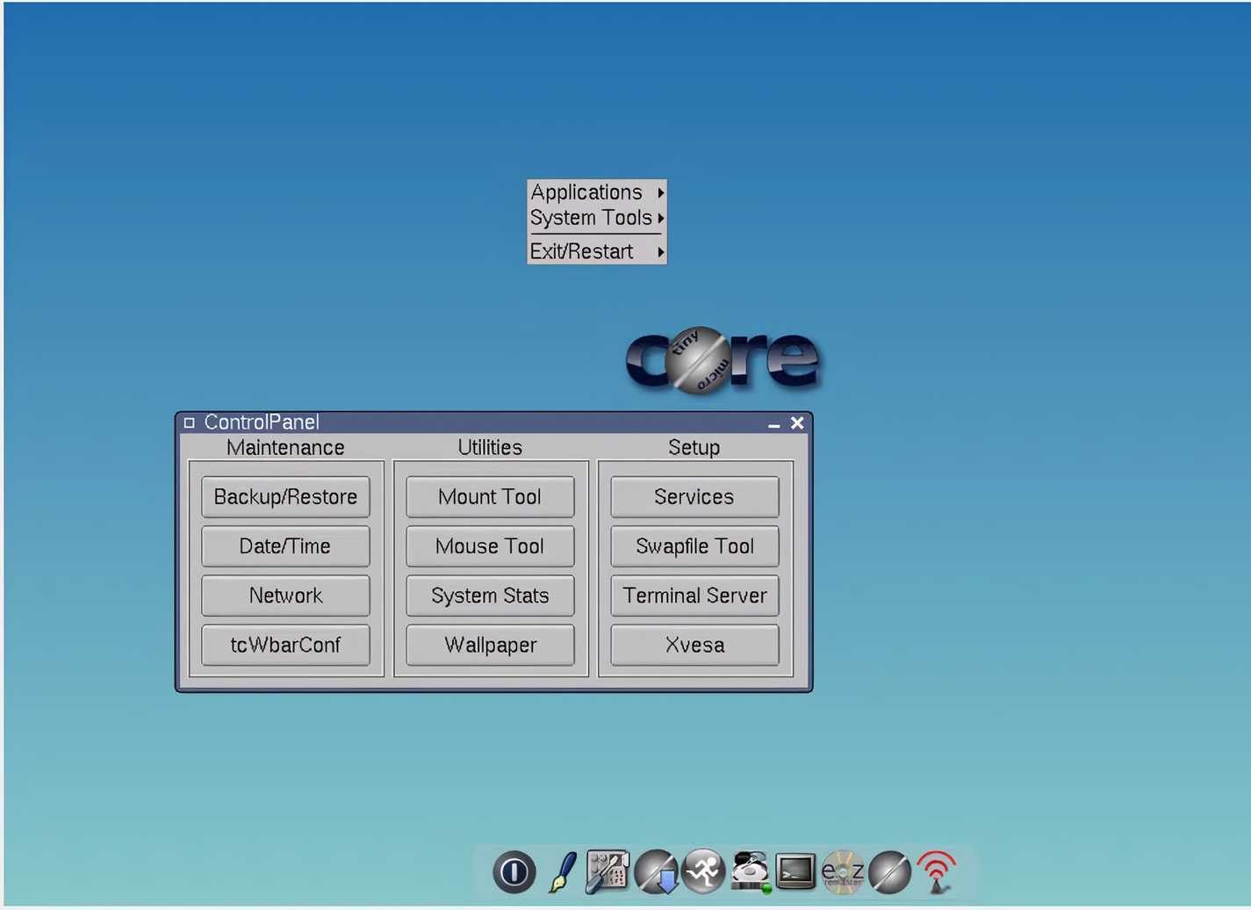1251x910 pixels.
Task: Open Backup/Restore from Maintenance
Action: click(x=285, y=496)
